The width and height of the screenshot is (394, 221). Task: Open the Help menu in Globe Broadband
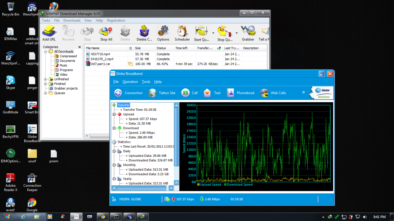[x=158, y=82]
